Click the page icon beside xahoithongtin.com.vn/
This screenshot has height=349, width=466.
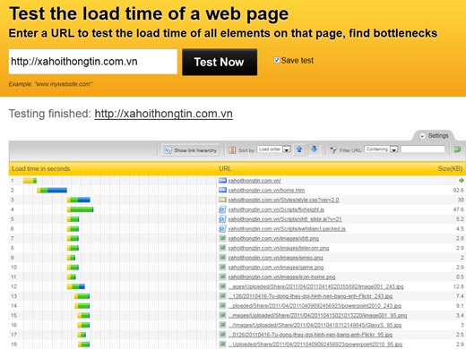click(x=222, y=181)
